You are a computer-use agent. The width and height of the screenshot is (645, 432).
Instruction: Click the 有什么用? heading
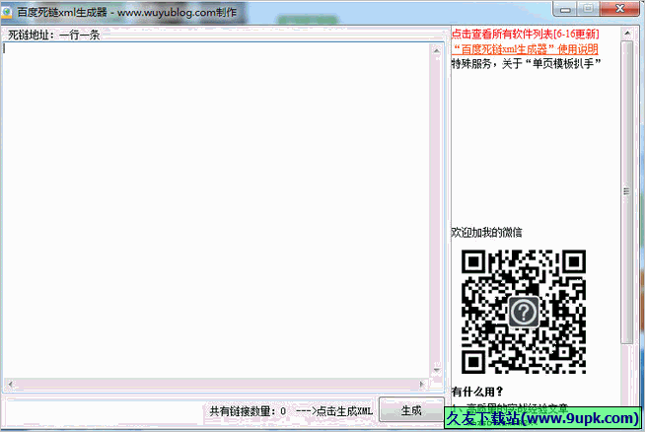coord(477,392)
